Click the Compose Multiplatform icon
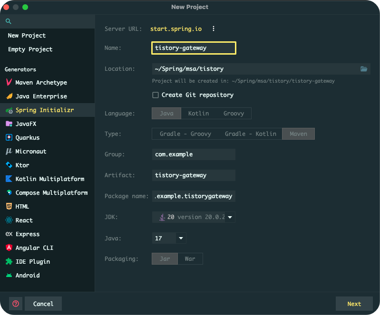Image resolution: width=380 pixels, height=315 pixels. pyautogui.click(x=9, y=193)
